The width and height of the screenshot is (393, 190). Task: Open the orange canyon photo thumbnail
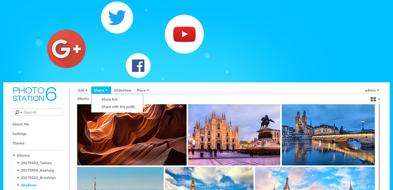[132, 135]
